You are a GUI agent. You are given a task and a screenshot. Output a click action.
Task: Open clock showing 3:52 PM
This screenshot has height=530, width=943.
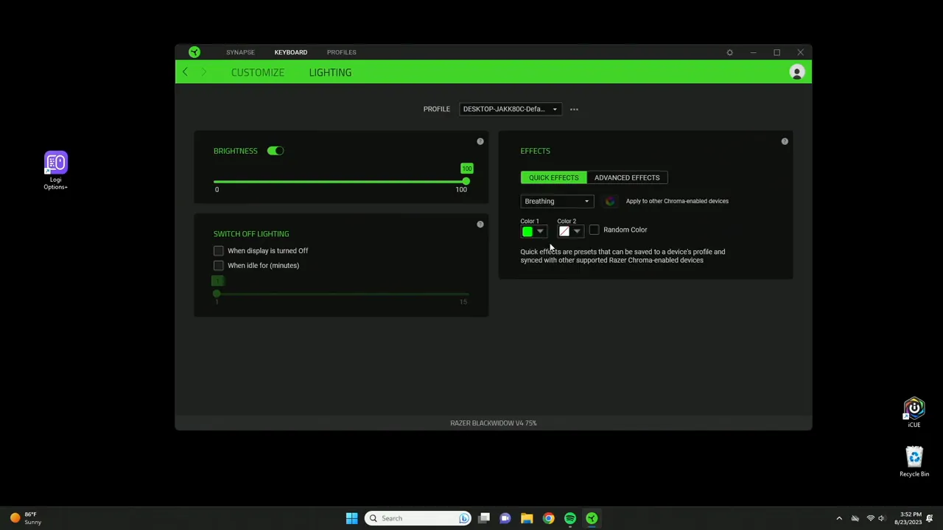[907, 518]
